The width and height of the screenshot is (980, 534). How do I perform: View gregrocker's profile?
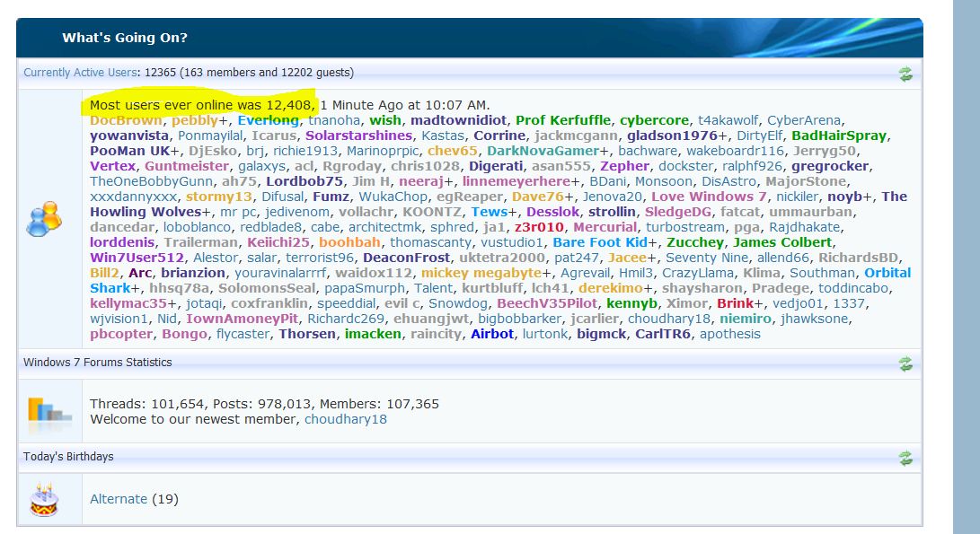pyautogui.click(x=830, y=166)
